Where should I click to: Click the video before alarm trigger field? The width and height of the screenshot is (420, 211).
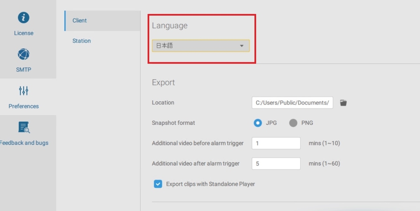[x=276, y=143]
